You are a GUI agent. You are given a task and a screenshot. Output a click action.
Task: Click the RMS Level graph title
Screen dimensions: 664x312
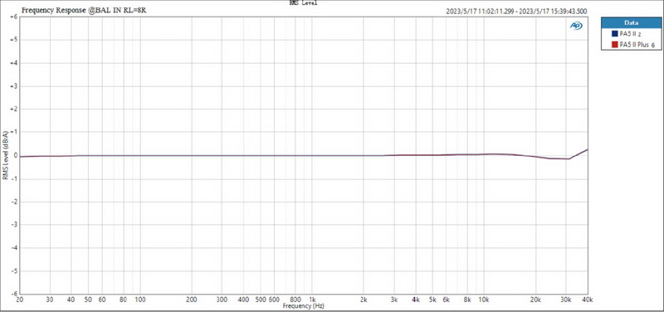[303, 3]
